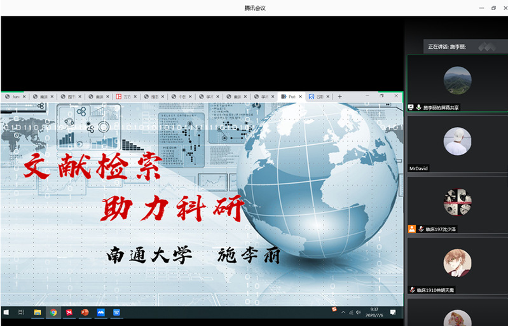Close the active Pub browser tab
508x326 pixels.
pyautogui.click(x=300, y=97)
